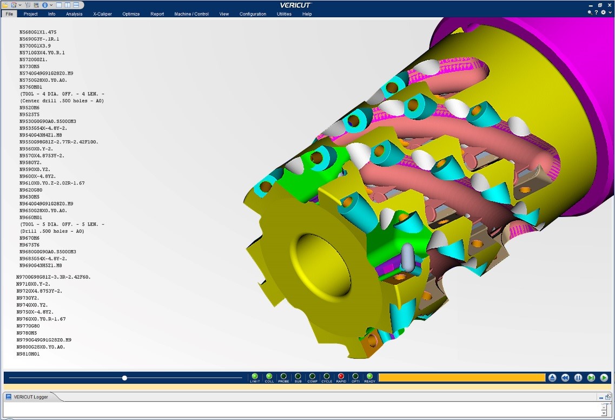Viewport: 615px width, 420px height.
Task: Open the Utilities menu
Action: 284,14
